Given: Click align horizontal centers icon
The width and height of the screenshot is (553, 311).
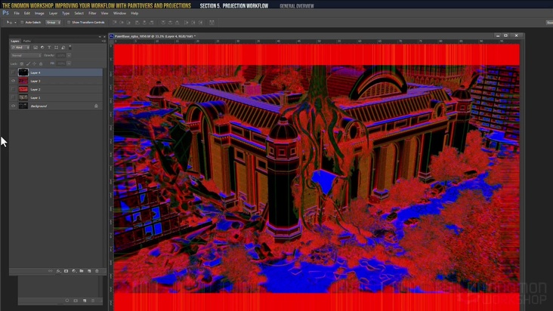Looking at the screenshot, I should point(144,22).
